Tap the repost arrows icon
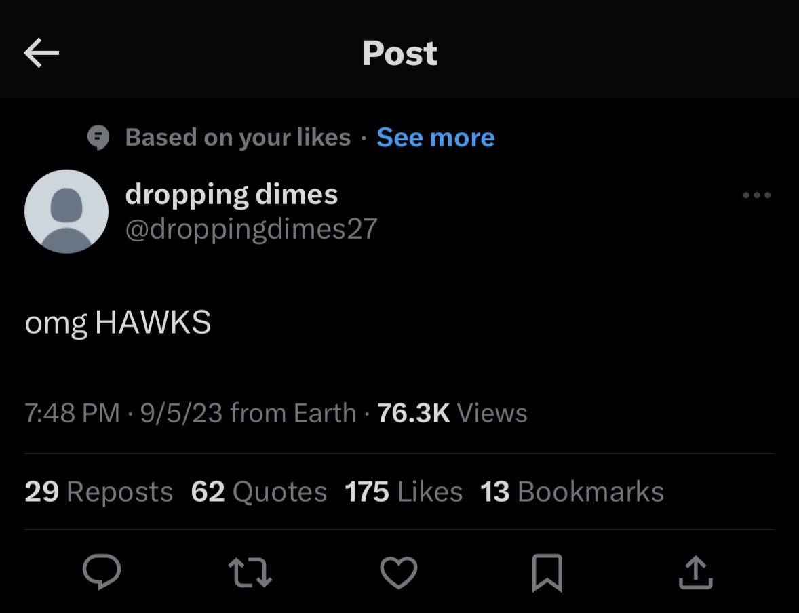This screenshot has height=613, width=799. coord(250,572)
